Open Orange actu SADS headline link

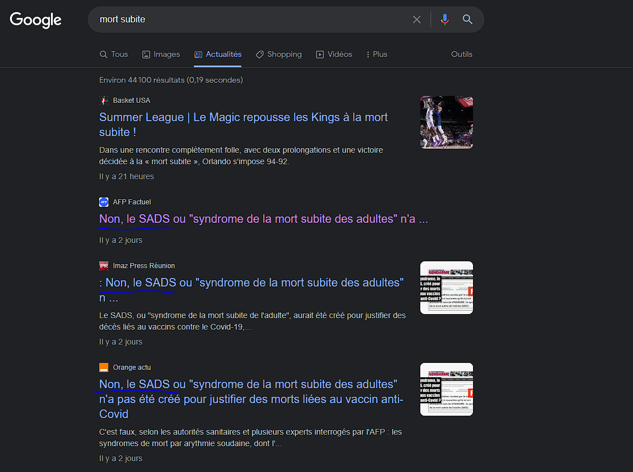click(x=251, y=399)
